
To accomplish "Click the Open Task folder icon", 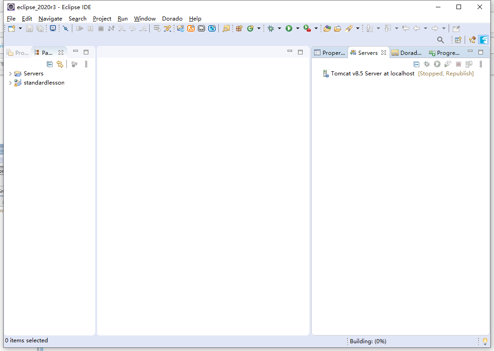I will (338, 29).
